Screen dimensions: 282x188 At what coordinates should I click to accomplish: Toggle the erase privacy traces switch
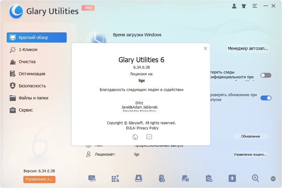tap(266, 75)
